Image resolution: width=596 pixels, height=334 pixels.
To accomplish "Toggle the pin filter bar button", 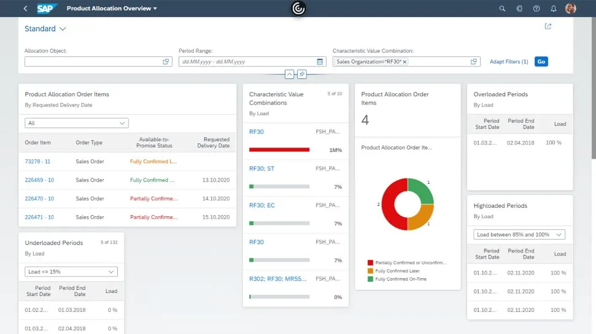I will (x=301, y=74).
